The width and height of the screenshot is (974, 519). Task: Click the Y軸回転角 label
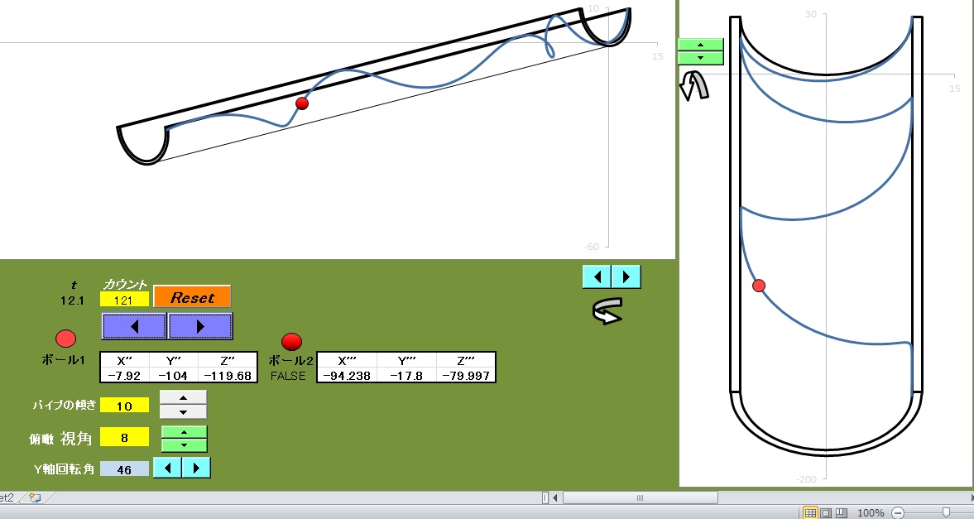point(64,469)
